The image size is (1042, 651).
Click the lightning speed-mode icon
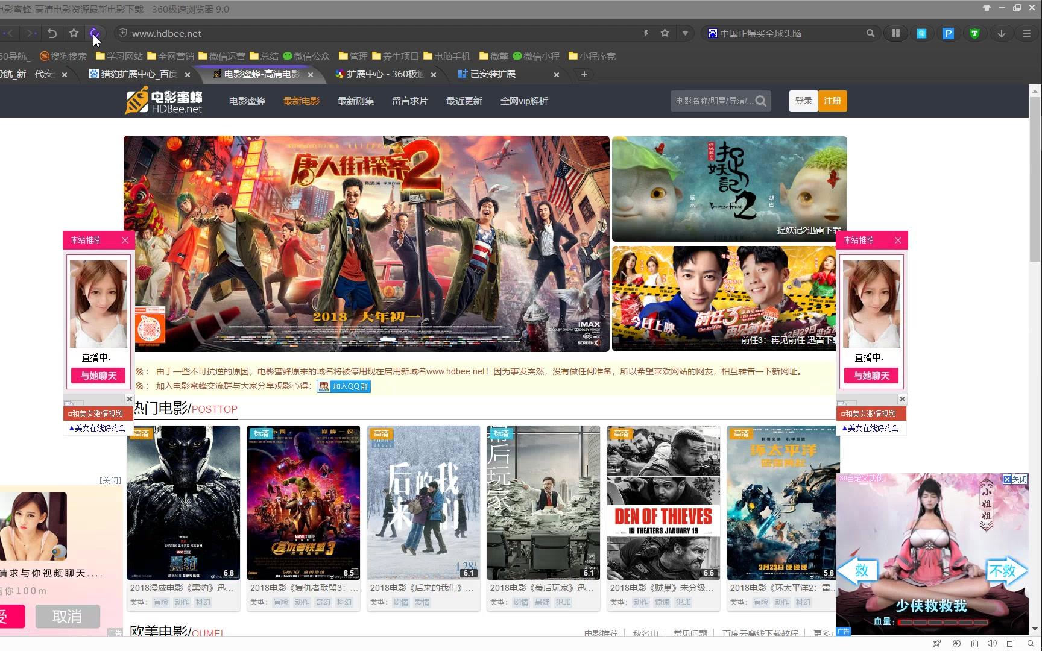646,33
